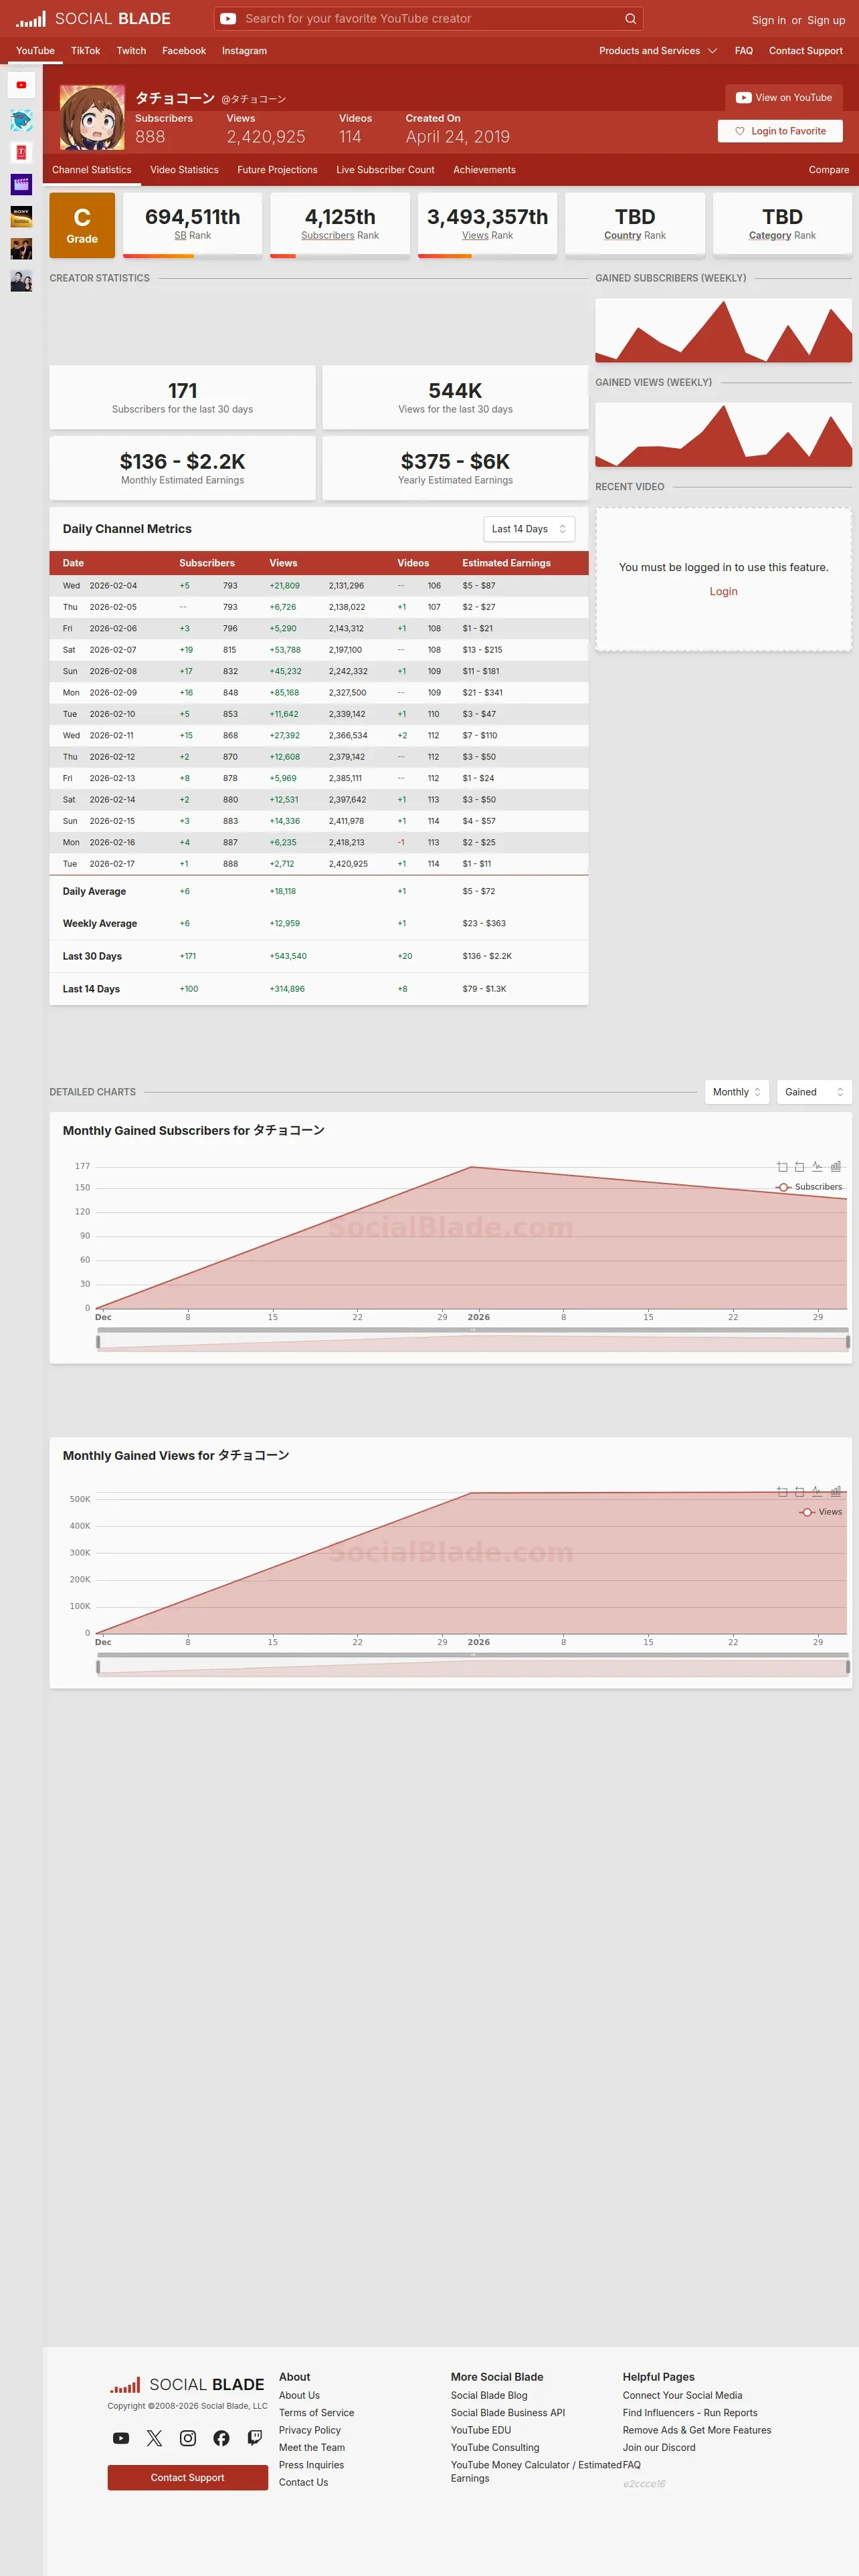Click Sign up at the top

click(x=826, y=20)
